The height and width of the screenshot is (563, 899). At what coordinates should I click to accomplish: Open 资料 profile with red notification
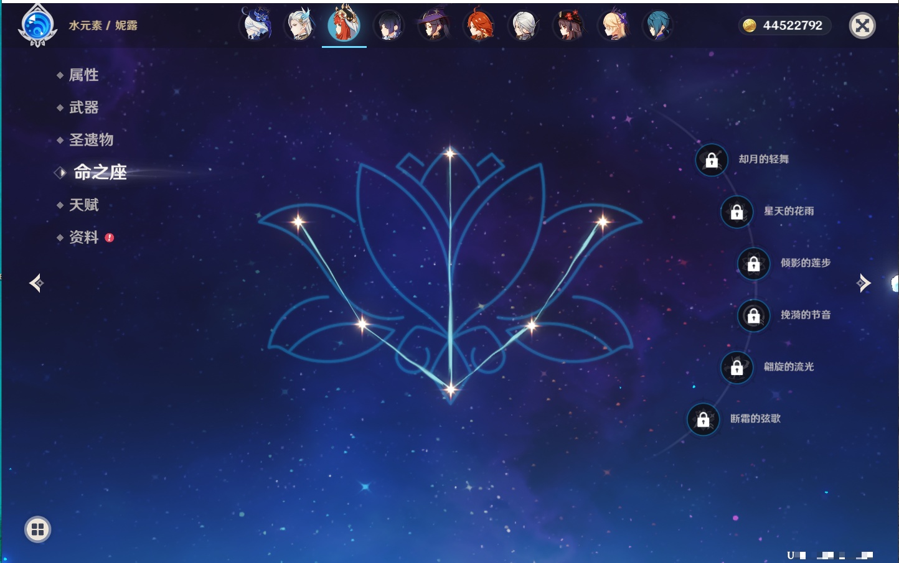[x=83, y=237]
